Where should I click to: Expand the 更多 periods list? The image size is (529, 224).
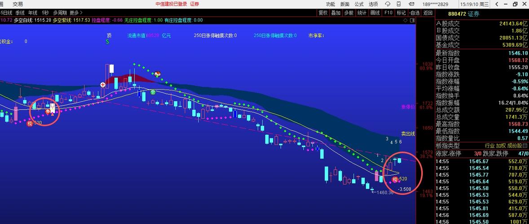click(76, 13)
